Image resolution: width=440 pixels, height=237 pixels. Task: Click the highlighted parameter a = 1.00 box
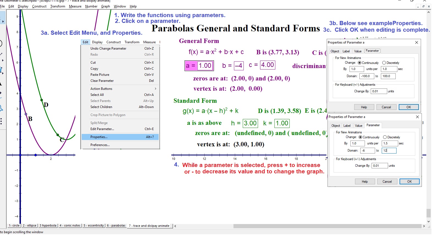tap(199, 66)
